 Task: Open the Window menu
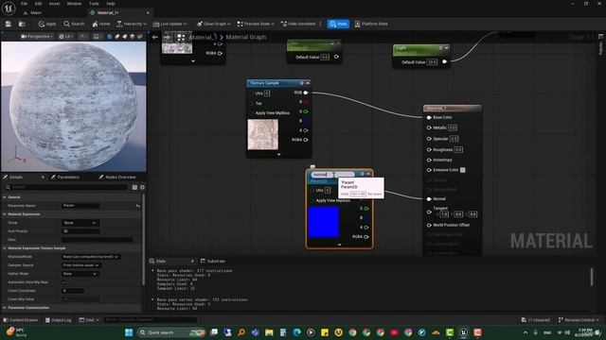(74, 4)
